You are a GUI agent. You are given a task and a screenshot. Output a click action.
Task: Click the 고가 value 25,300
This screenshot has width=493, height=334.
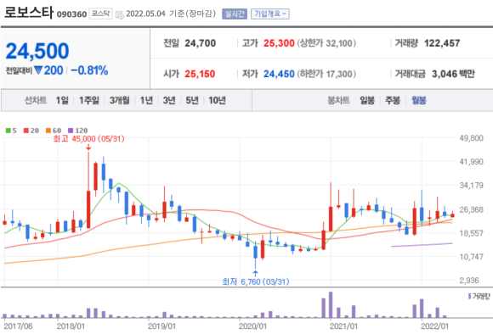tap(279, 43)
